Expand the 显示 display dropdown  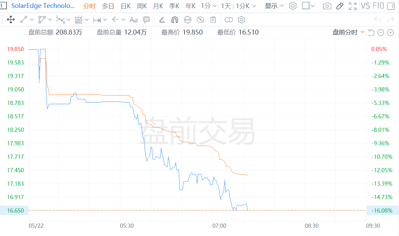[274, 6]
